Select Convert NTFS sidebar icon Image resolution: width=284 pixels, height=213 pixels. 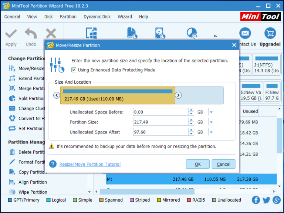coord(12,118)
